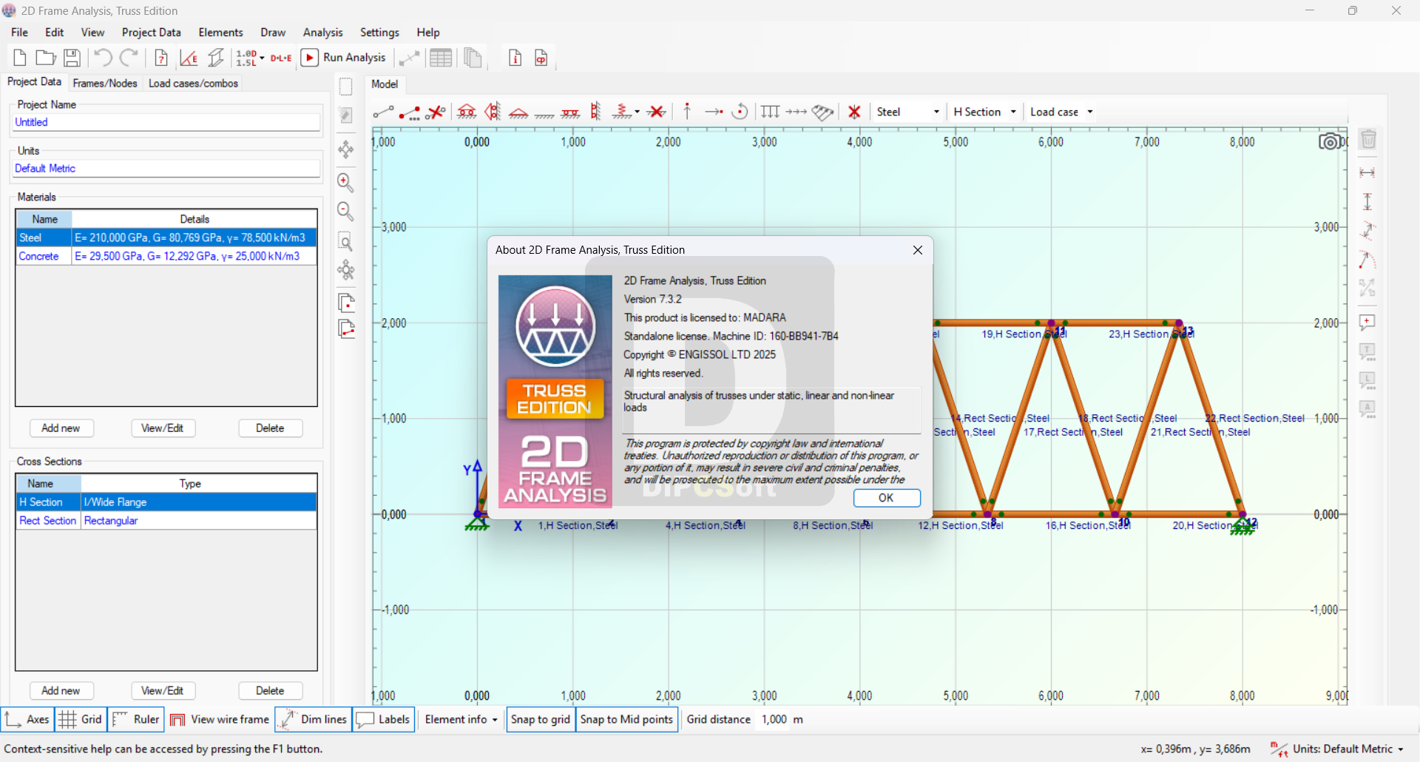
Task: Switch to the Frames/Nodes tab
Action: (105, 83)
